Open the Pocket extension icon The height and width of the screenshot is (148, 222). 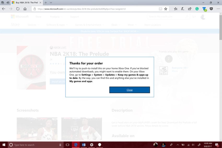click(x=211, y=9)
